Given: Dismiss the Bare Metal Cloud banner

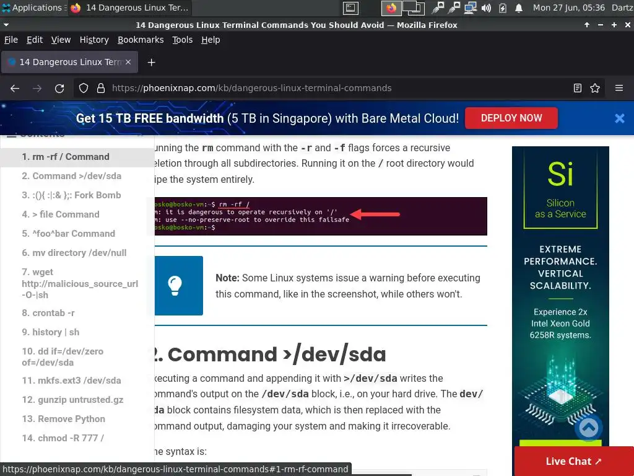Looking at the screenshot, I should [x=619, y=118].
